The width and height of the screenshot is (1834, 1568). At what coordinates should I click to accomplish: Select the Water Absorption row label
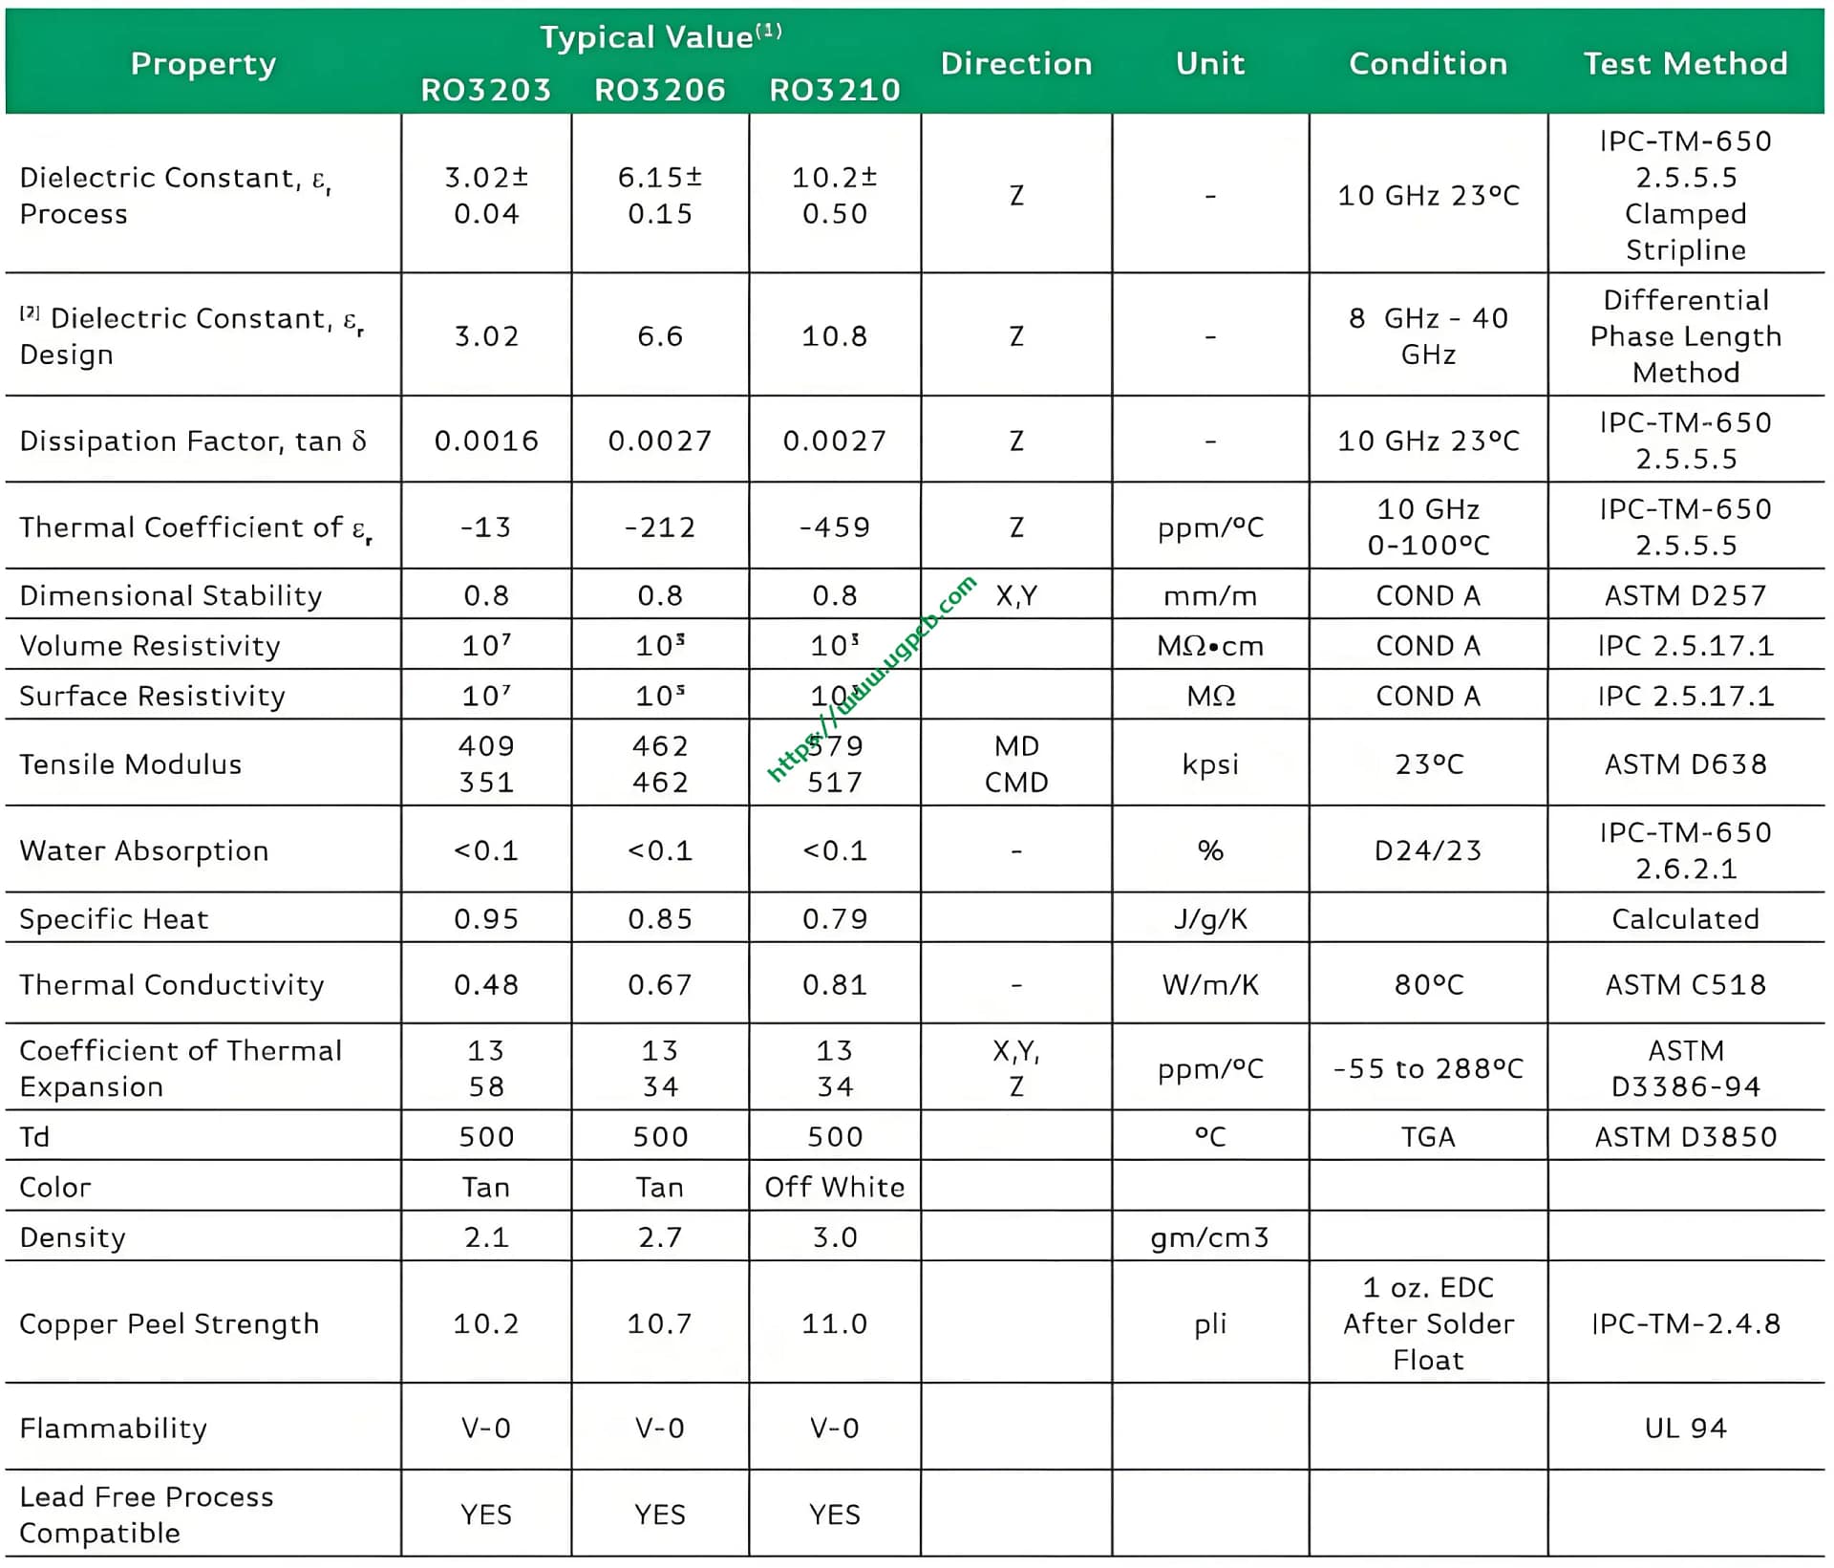point(144,850)
